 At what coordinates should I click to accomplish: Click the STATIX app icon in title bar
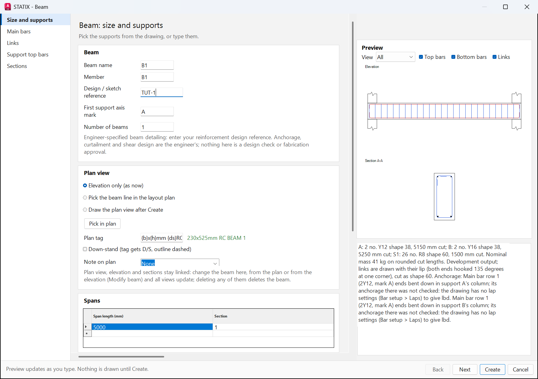(x=8, y=7)
